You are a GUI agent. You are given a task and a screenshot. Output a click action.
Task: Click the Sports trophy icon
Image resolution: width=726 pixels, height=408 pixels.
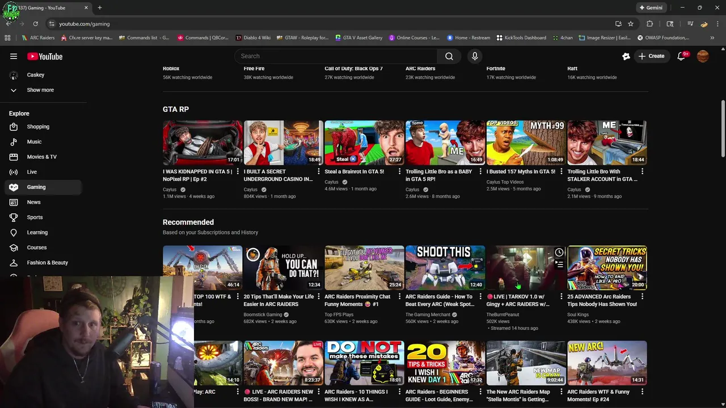click(x=14, y=217)
